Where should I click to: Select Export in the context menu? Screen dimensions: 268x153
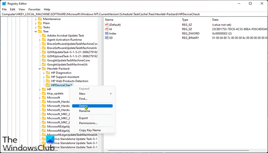[x=83, y=118]
